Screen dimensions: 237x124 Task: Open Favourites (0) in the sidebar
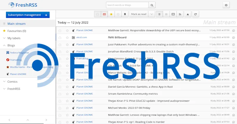[16, 31]
